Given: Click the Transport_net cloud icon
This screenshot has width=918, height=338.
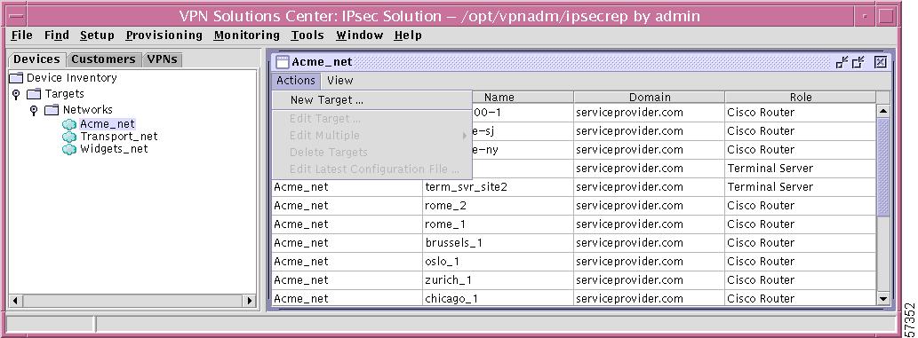Looking at the screenshot, I should tap(69, 137).
